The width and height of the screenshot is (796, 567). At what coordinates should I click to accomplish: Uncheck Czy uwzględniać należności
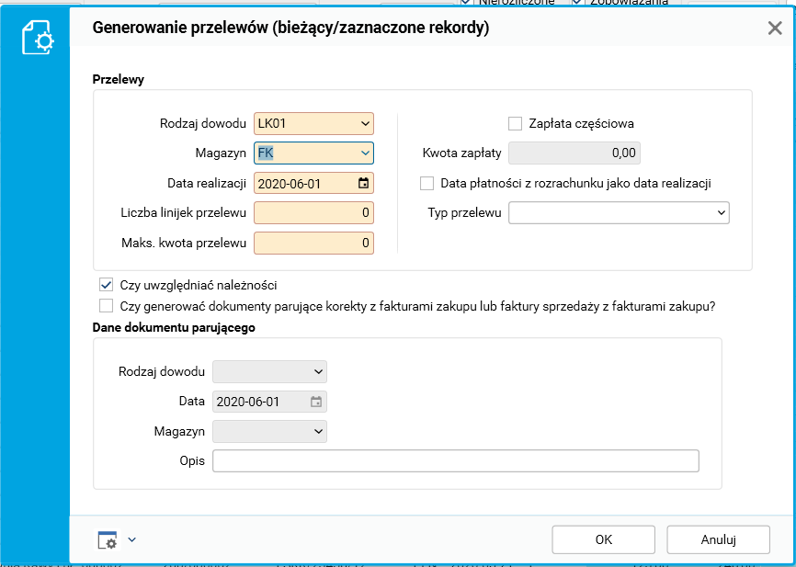107,285
